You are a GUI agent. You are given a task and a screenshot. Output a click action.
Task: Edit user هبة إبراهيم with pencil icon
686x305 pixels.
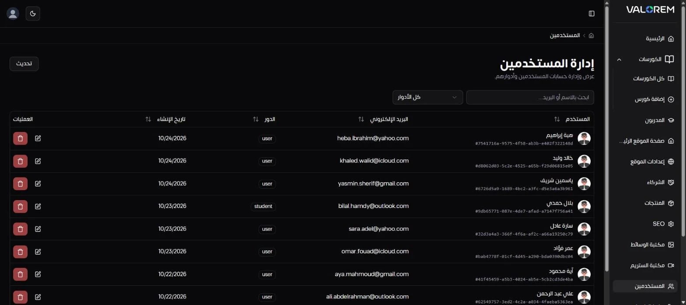tap(38, 139)
